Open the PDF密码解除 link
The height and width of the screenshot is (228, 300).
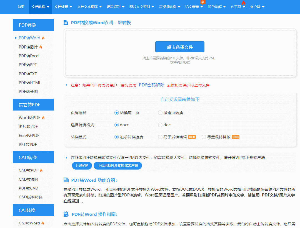tap(152, 85)
